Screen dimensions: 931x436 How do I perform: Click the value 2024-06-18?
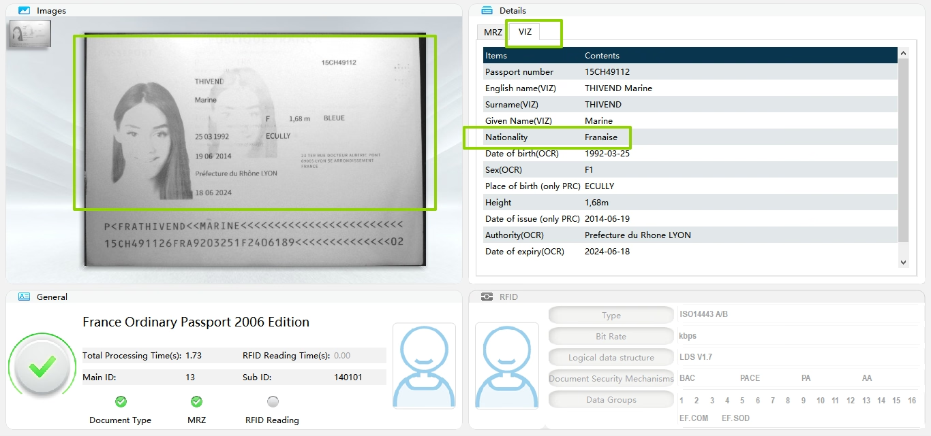pyautogui.click(x=607, y=251)
